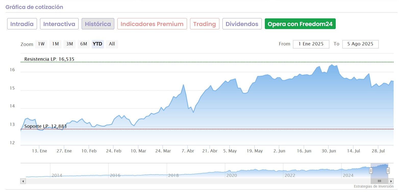The image size is (412, 196).
Task: Choose the 6M zoom option
Action: [84, 44]
